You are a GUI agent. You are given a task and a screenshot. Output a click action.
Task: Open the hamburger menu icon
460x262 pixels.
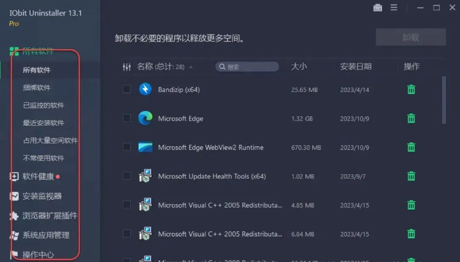(x=394, y=8)
